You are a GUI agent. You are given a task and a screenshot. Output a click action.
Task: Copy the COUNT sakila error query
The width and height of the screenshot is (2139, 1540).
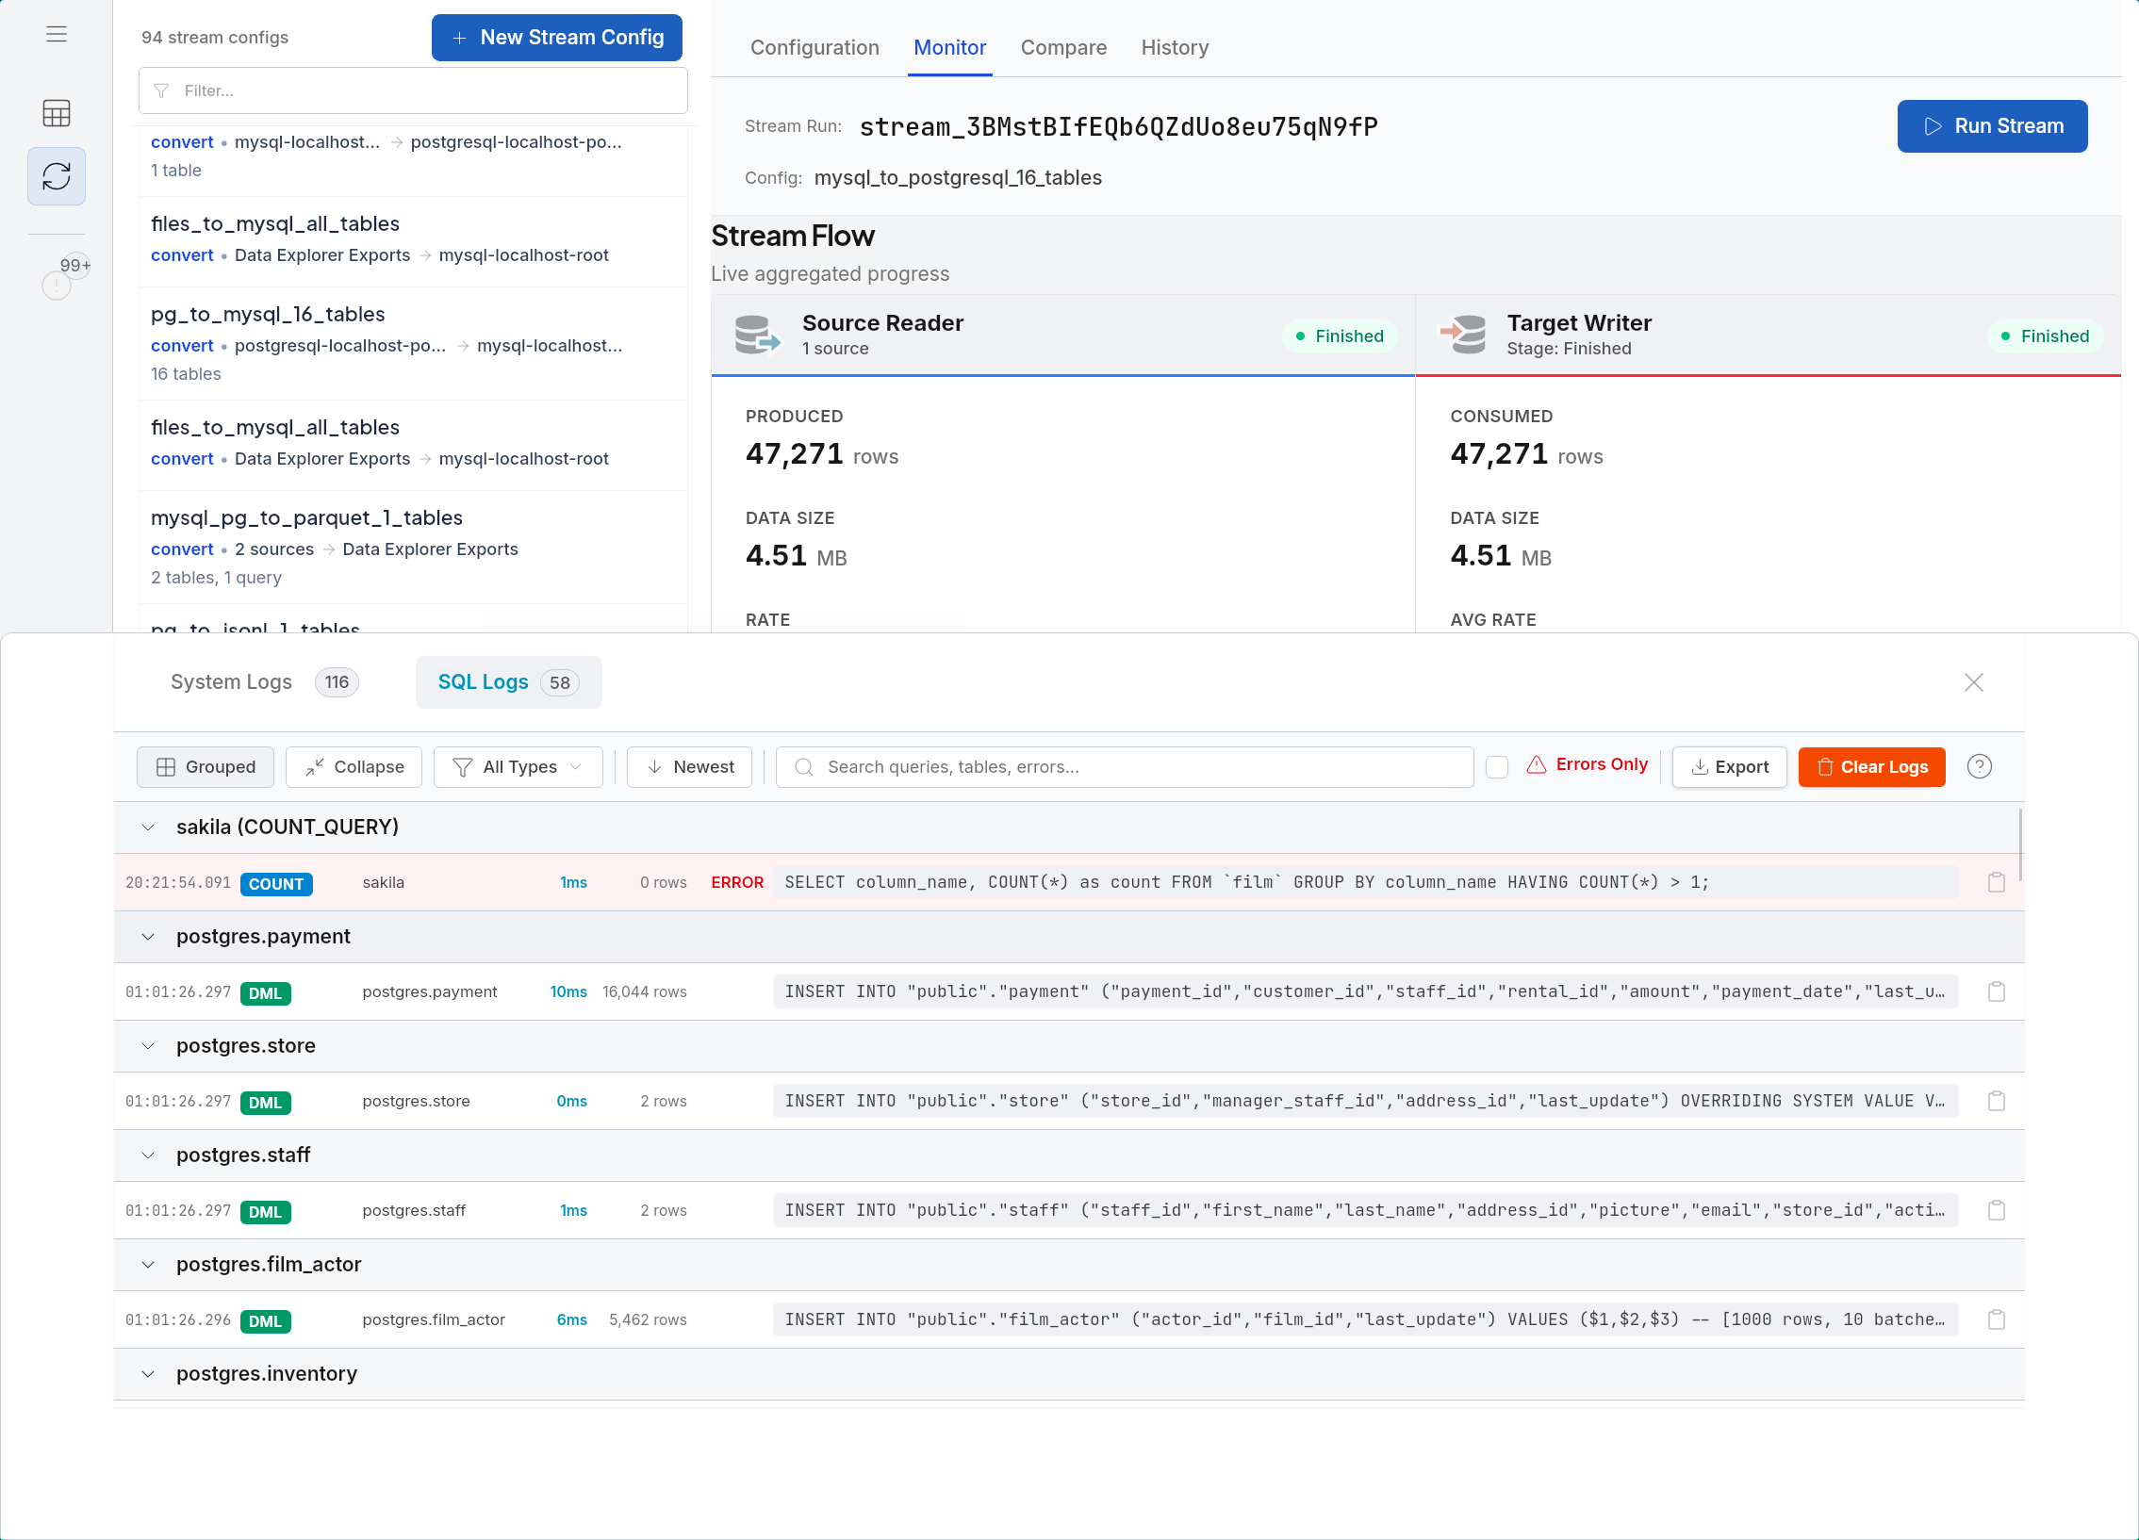(x=1997, y=882)
